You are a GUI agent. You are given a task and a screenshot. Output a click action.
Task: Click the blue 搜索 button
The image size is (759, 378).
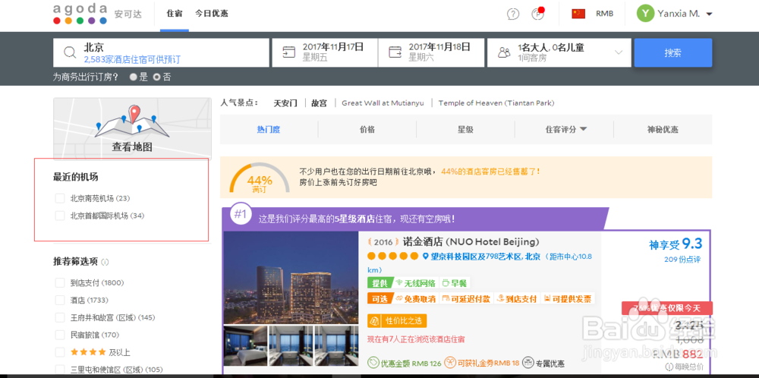click(672, 52)
